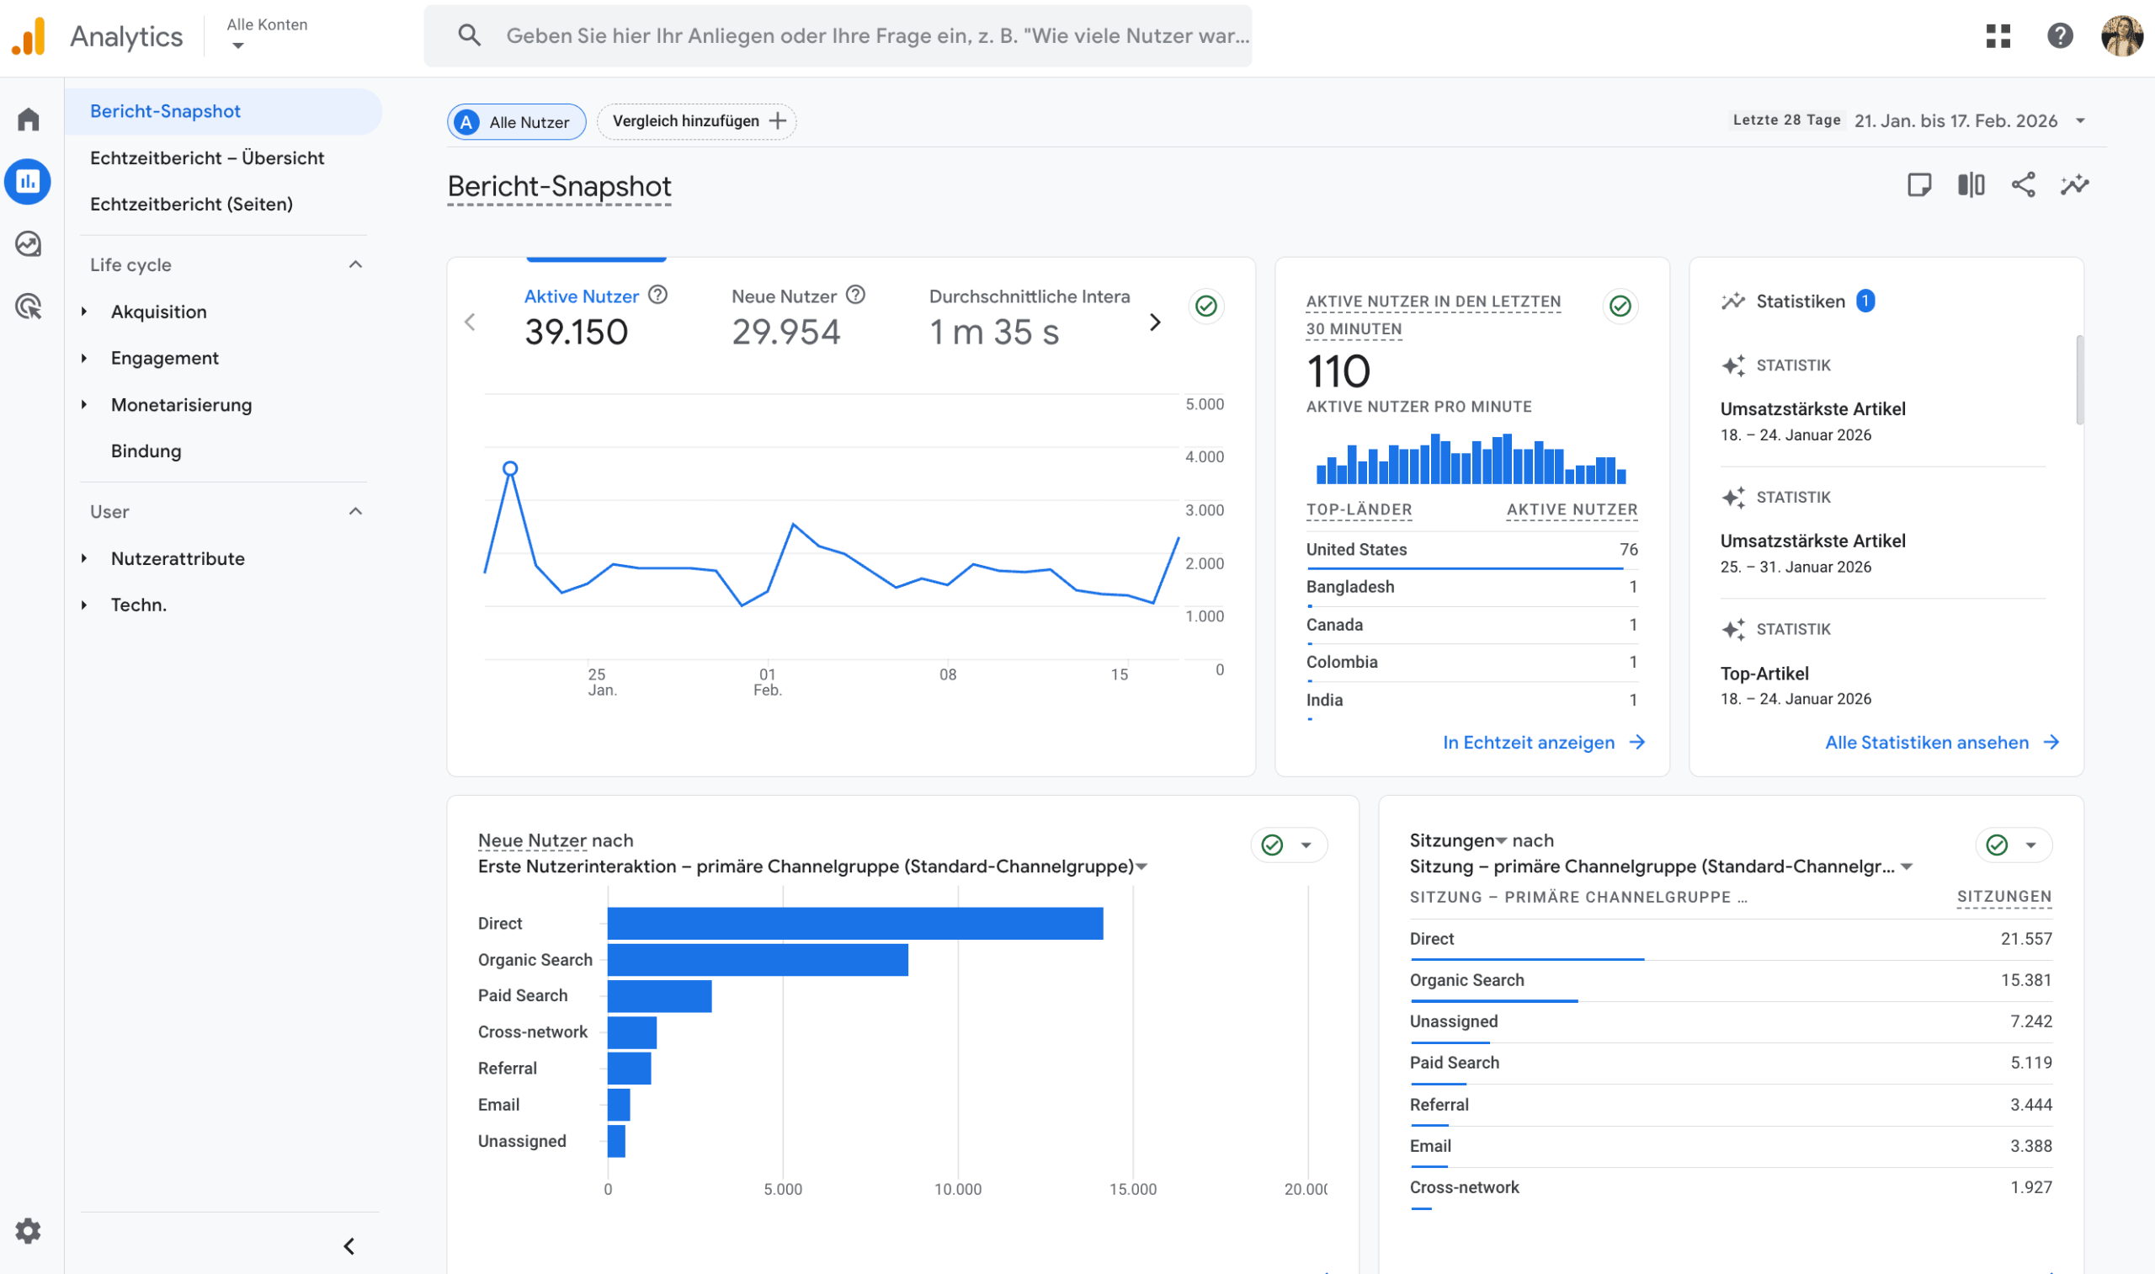The width and height of the screenshot is (2155, 1274).
Task: Open the Google apps grid
Action: click(x=1998, y=36)
